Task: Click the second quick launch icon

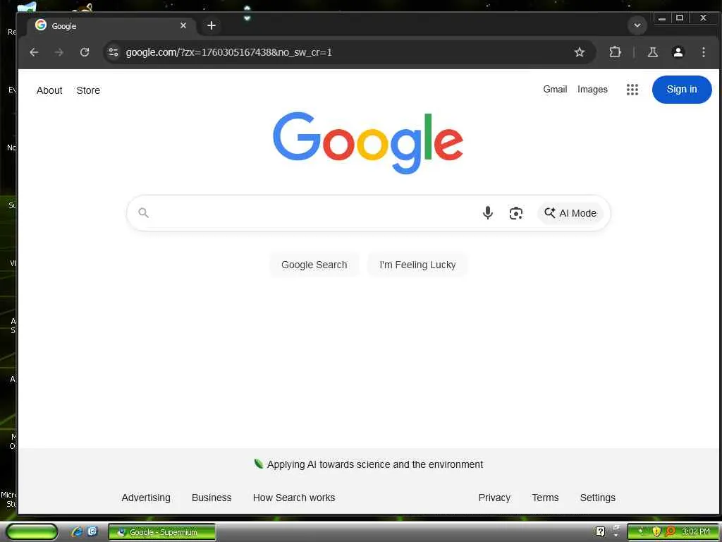Action: tap(92, 531)
